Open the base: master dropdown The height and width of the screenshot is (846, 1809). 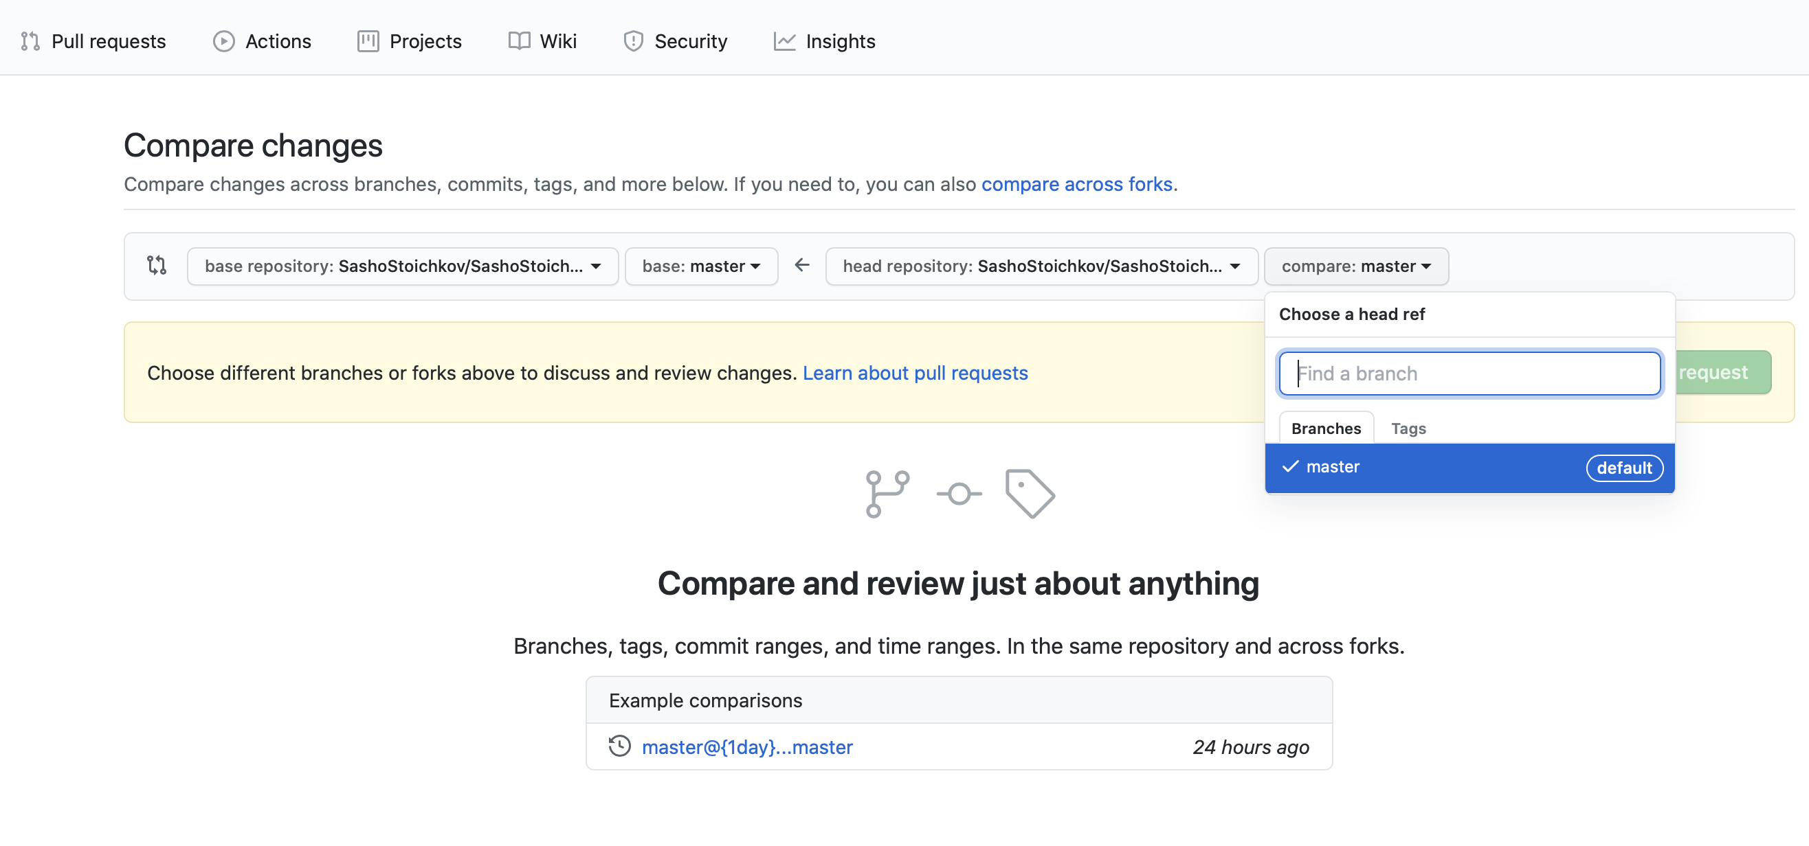point(701,266)
